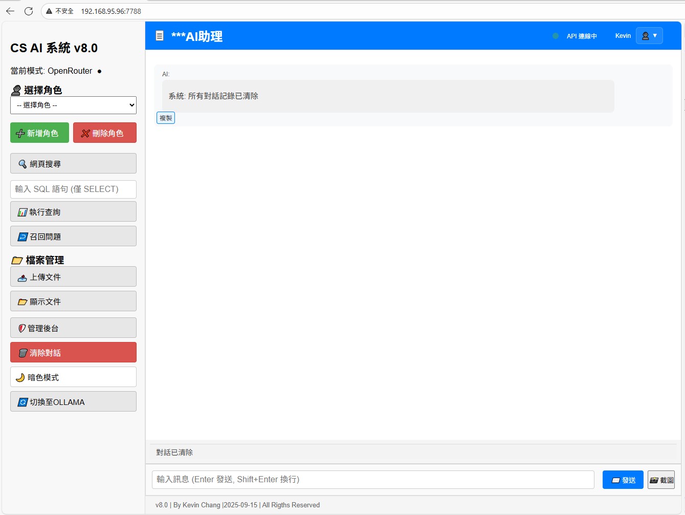Open 管理後台 admin backend
The image size is (685, 515).
[73, 328]
